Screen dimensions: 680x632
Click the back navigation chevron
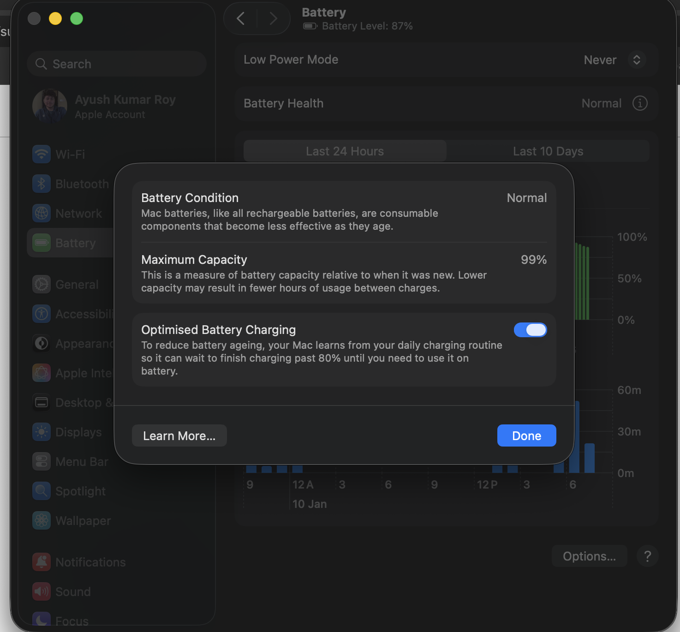[240, 18]
